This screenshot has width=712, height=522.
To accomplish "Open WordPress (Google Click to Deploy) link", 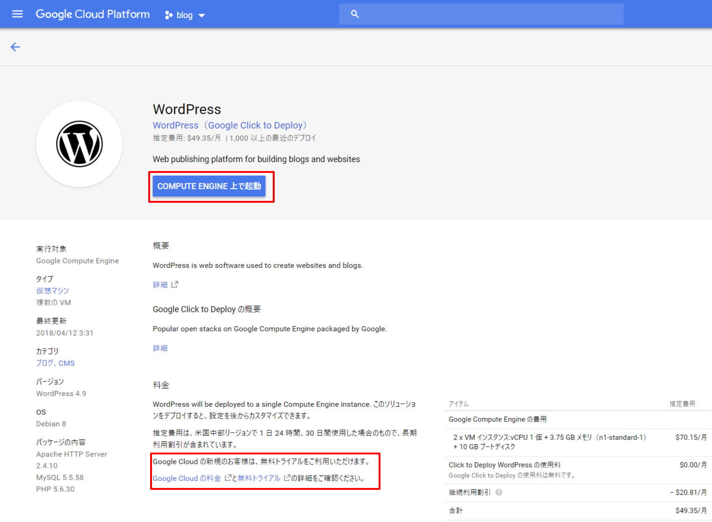I will pyautogui.click(x=229, y=125).
